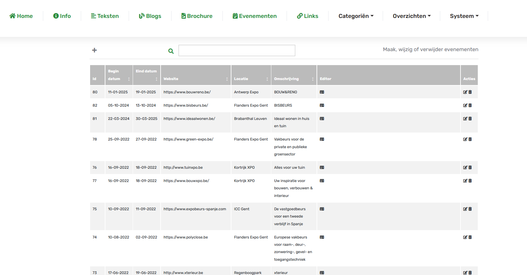527x275 pixels.
Task: Click edit icon for bouwxpo event
Action: pos(465,181)
